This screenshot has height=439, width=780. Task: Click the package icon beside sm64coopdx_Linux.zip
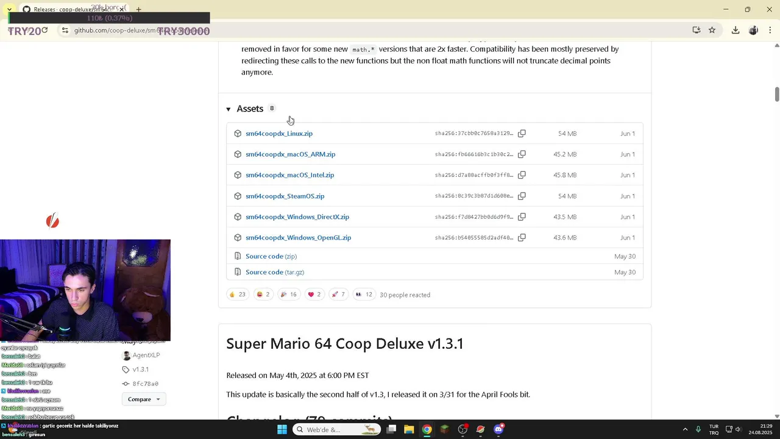[x=238, y=134]
